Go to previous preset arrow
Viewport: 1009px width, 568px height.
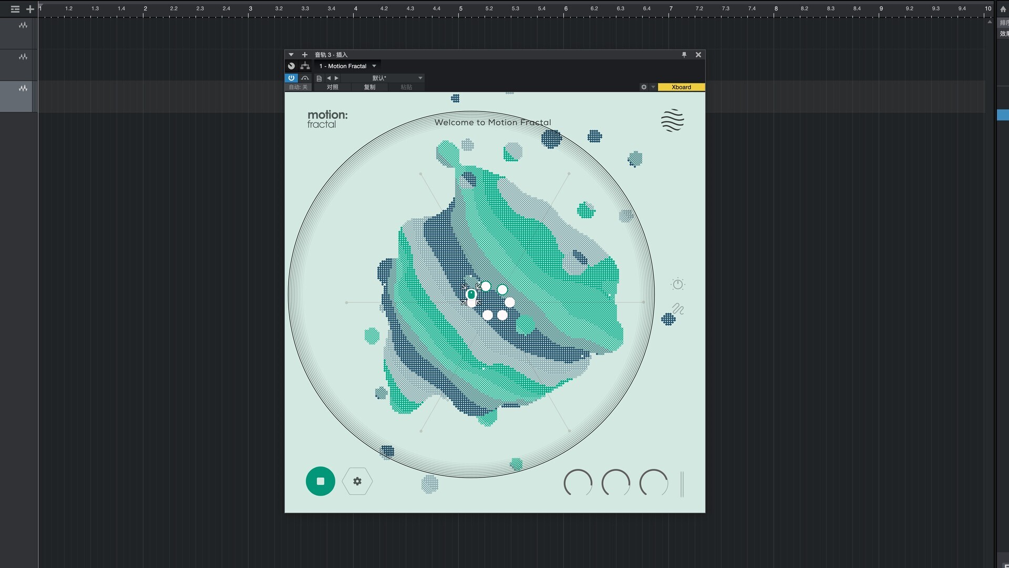pyautogui.click(x=329, y=78)
